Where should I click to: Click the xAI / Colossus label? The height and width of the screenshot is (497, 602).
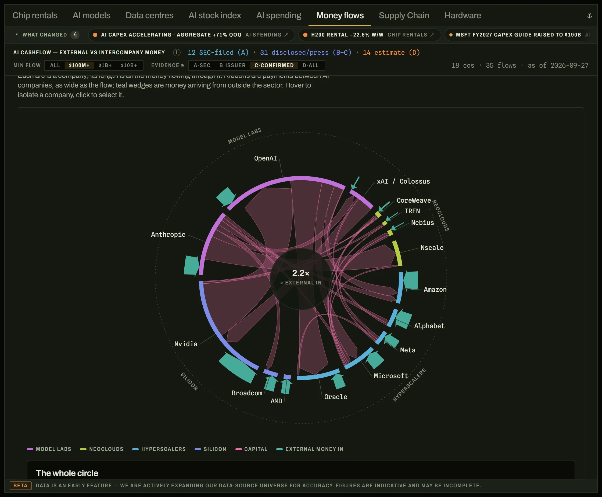pos(403,181)
